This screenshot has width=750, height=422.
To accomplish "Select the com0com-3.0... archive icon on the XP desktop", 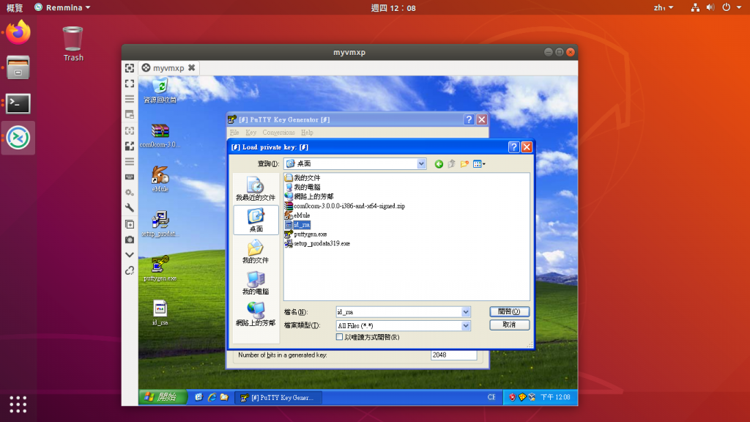I will [x=160, y=136].
